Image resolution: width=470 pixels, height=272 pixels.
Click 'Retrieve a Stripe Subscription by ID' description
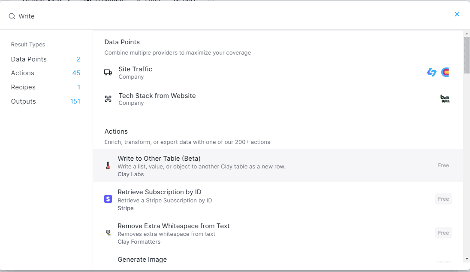point(165,201)
